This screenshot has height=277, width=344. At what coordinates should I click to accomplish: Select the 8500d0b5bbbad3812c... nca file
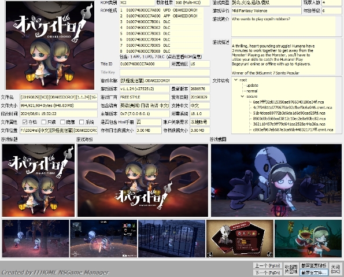coord(289,119)
